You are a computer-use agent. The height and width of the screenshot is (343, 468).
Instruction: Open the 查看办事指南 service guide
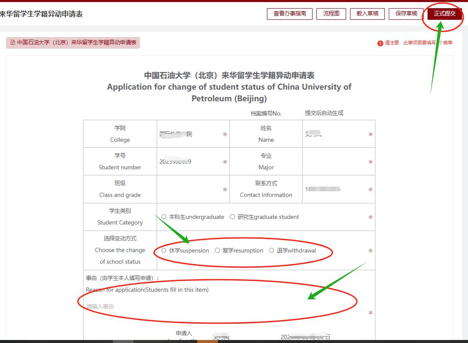pyautogui.click(x=289, y=13)
